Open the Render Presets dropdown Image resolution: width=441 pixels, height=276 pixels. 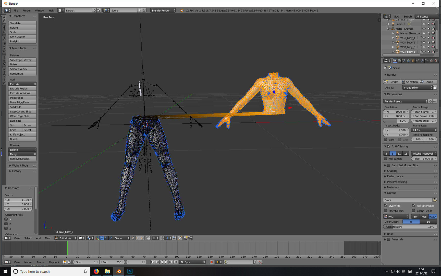pyautogui.click(x=405, y=101)
